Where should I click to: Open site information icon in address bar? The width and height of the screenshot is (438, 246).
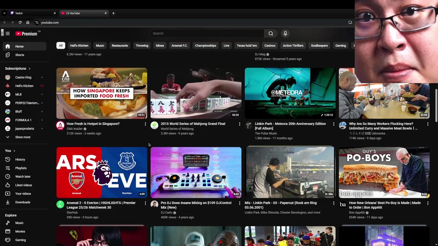[37, 23]
